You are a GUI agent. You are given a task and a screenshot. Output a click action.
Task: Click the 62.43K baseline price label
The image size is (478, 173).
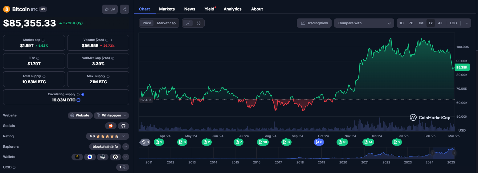tap(146, 100)
